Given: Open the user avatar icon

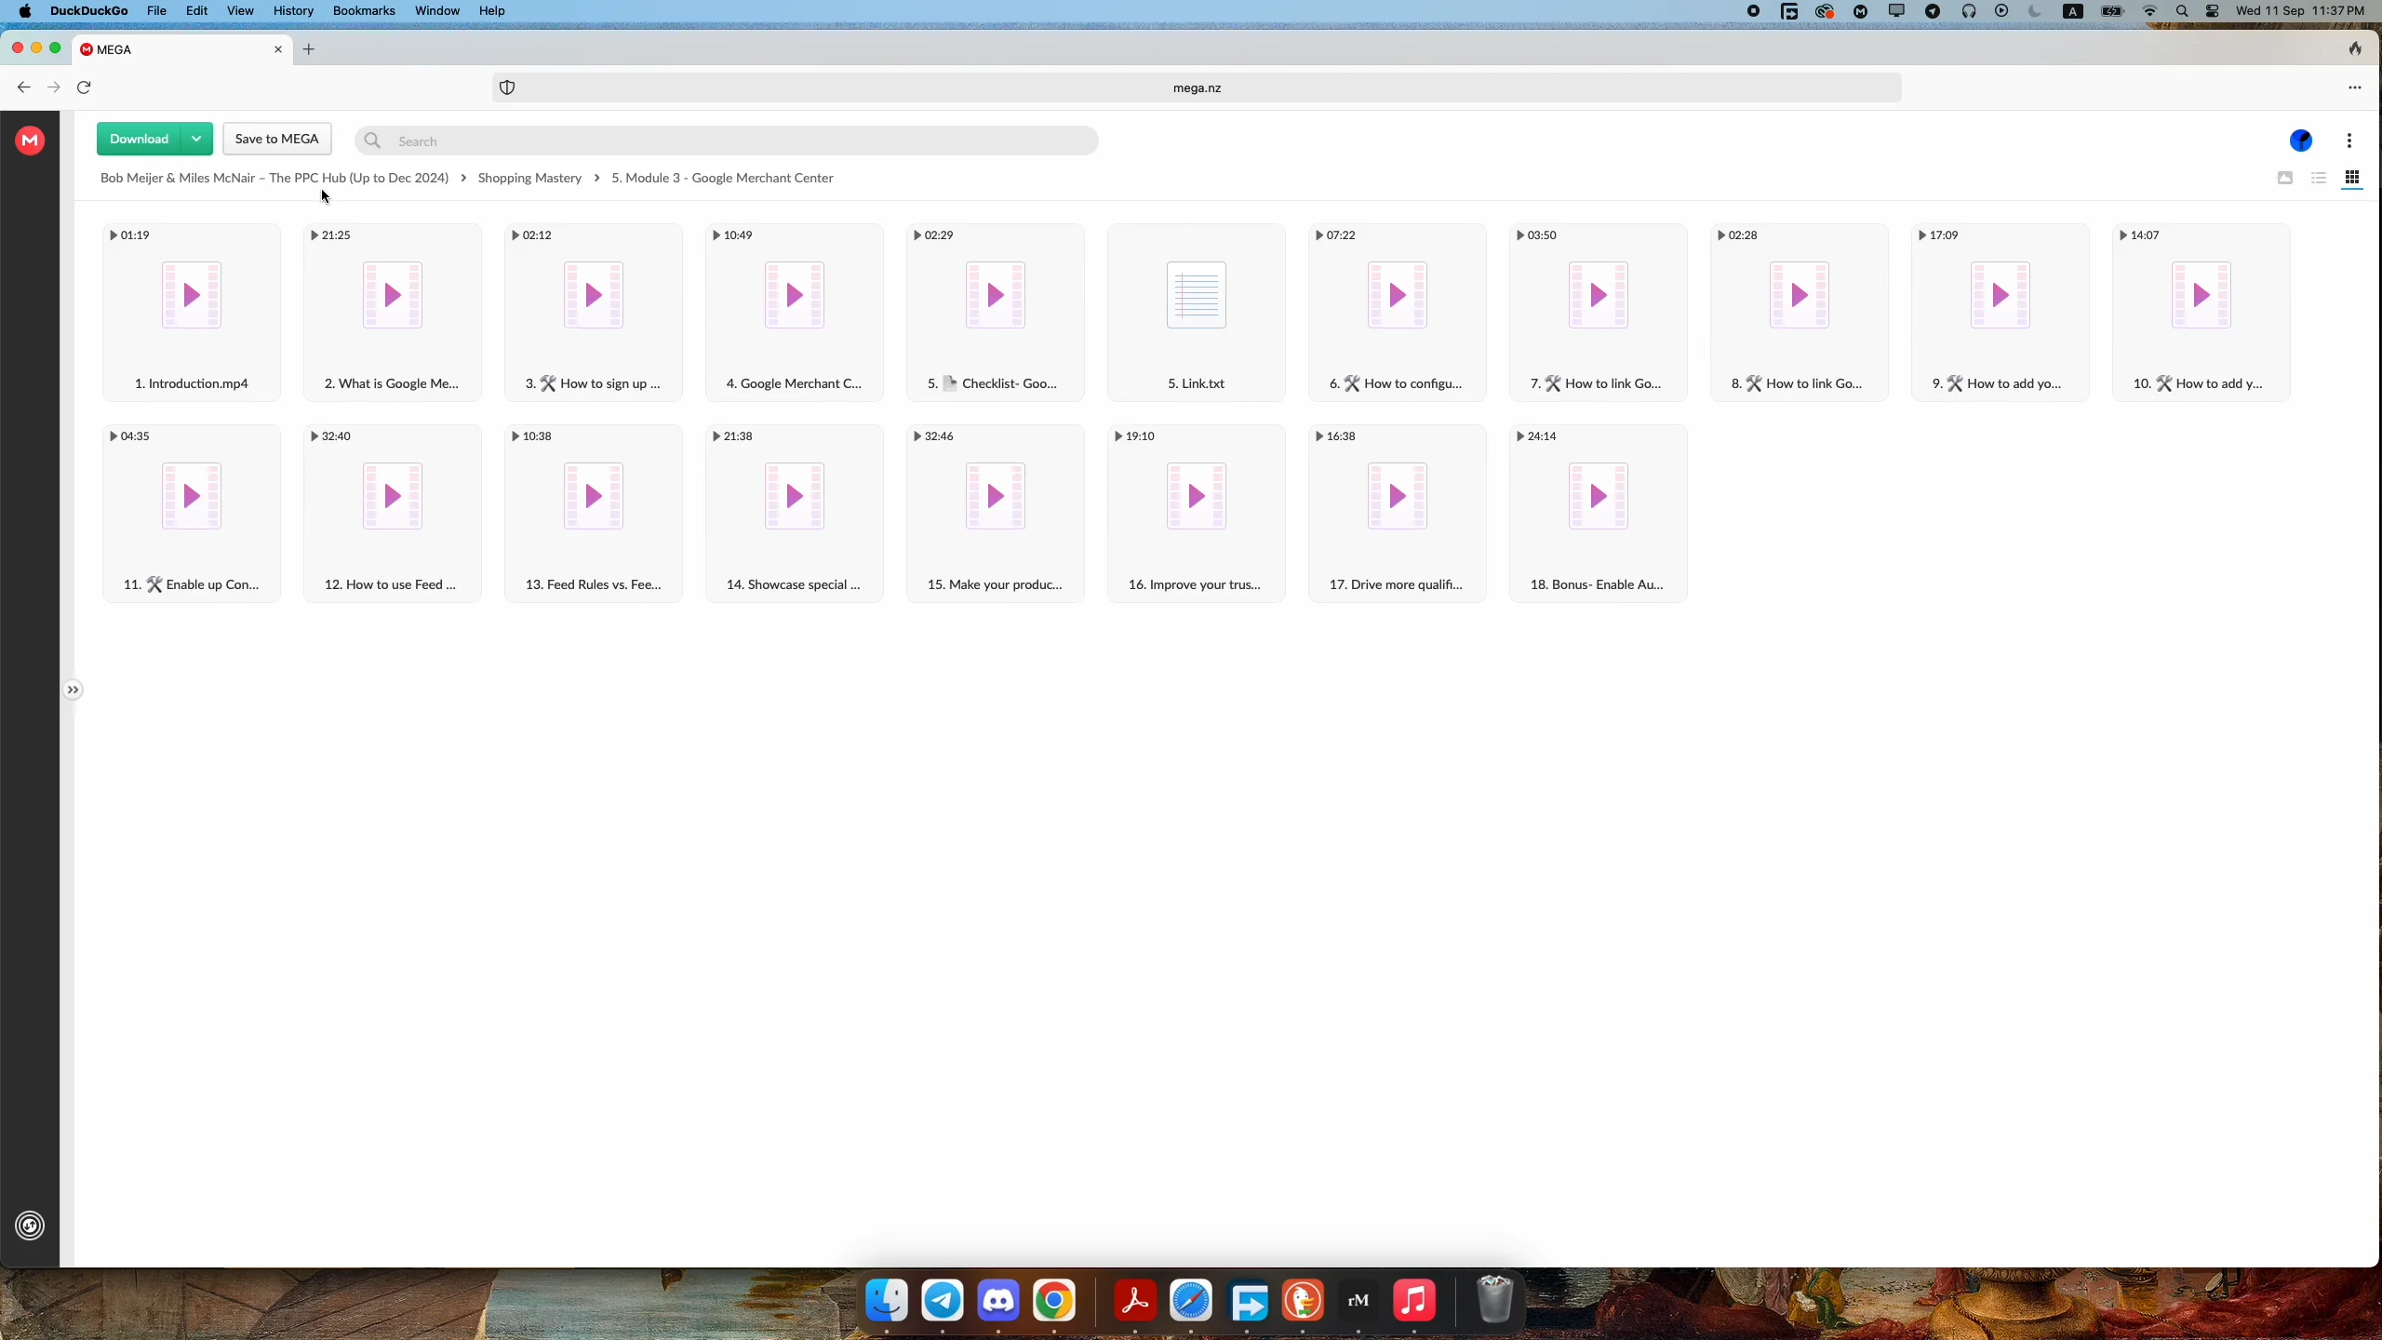Looking at the screenshot, I should (2300, 141).
